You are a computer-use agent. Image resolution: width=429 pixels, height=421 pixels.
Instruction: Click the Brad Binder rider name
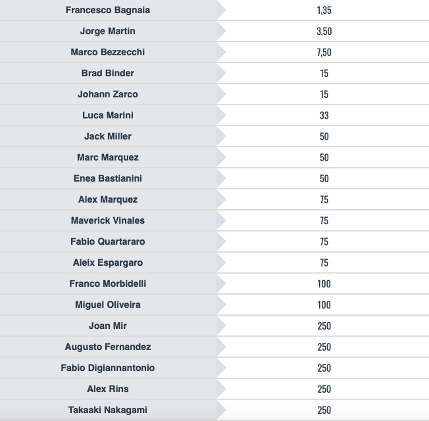point(108,73)
